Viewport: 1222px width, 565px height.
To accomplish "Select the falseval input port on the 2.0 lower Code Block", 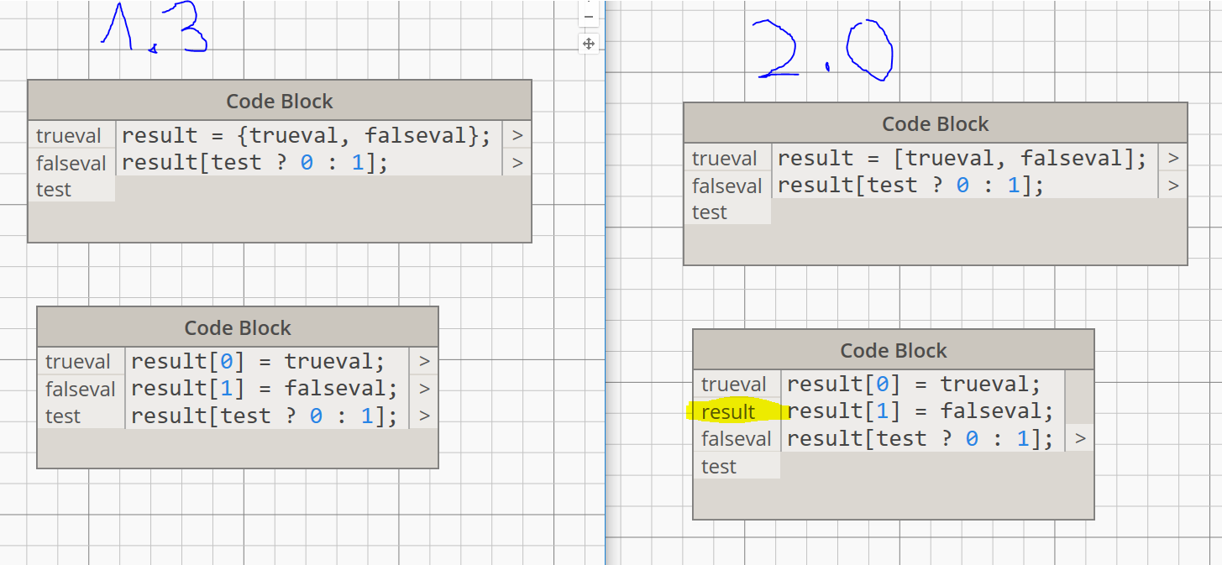I will click(x=737, y=438).
